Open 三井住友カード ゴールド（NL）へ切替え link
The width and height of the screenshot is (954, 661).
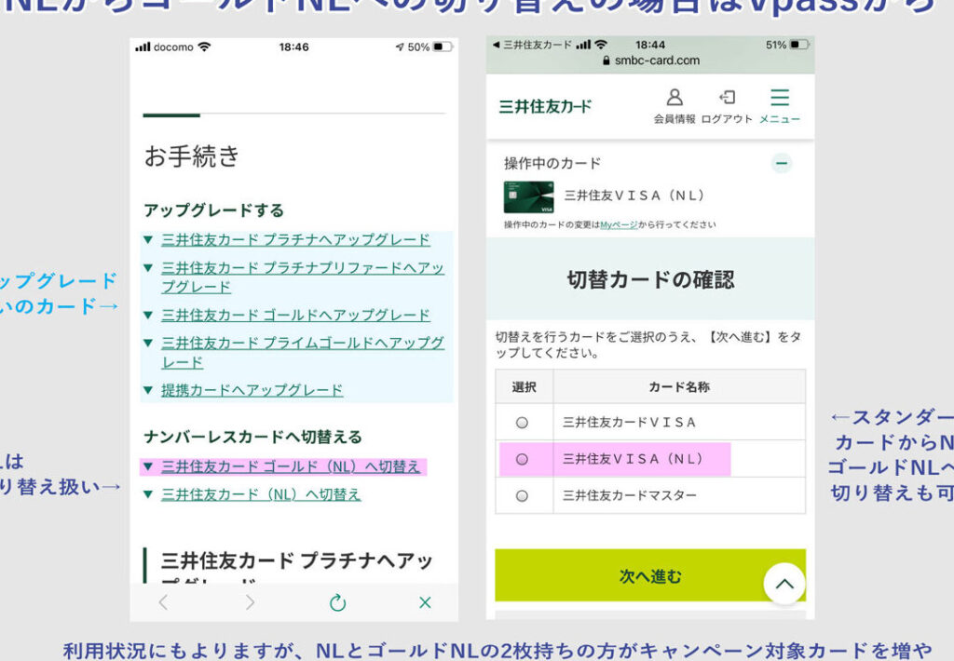tap(292, 466)
